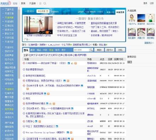The image size is (156, 140).
Task: Click image icon in You are forever row
Action: click(x=68, y=133)
